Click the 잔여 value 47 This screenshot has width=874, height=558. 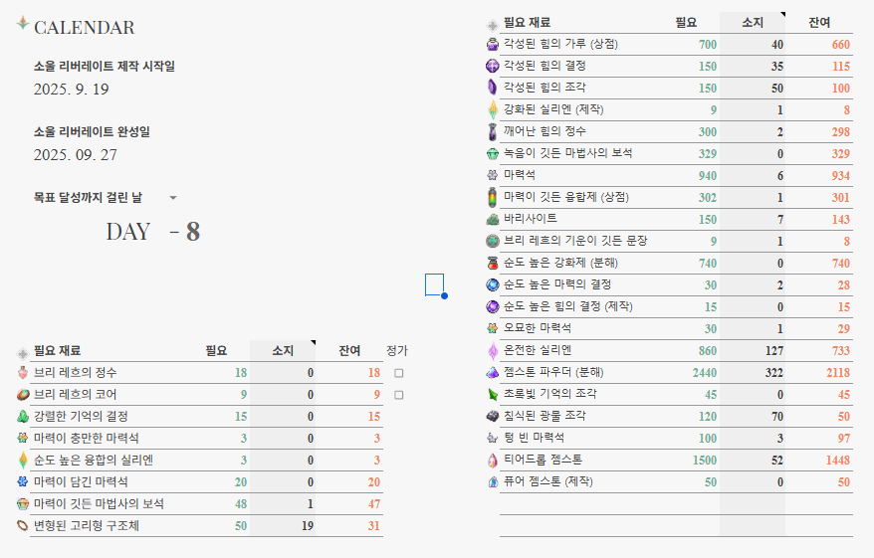click(x=374, y=504)
